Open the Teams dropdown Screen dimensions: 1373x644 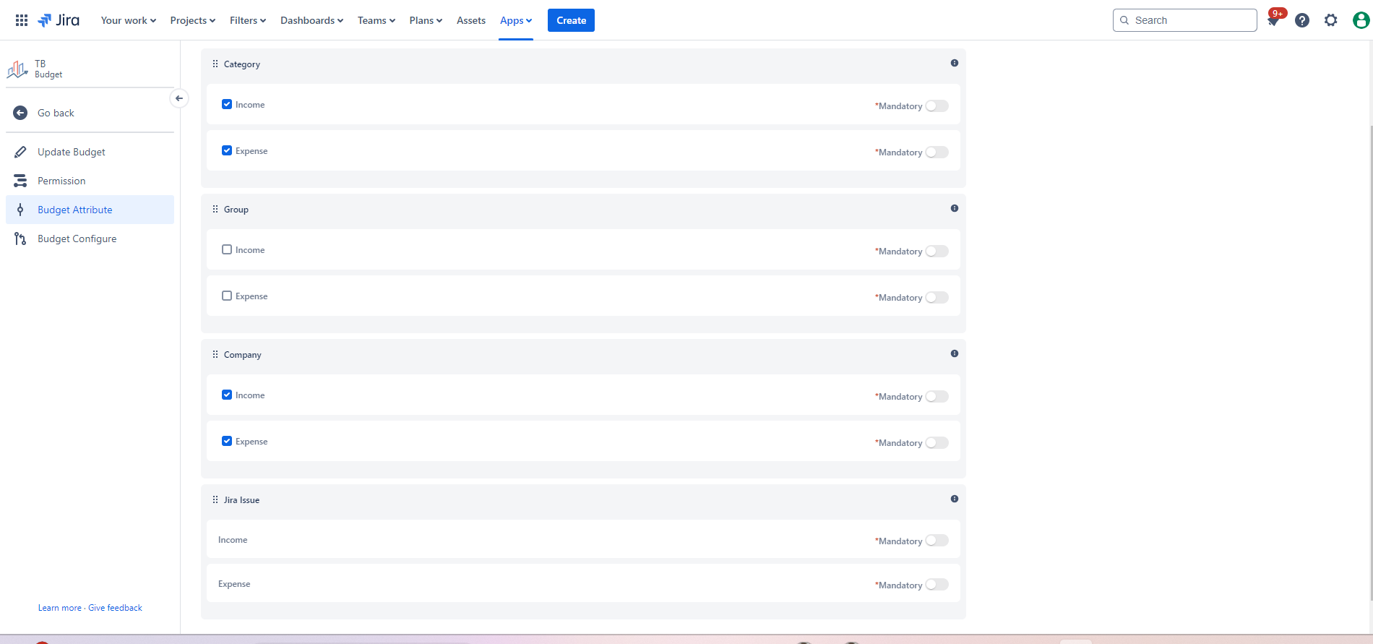point(376,20)
